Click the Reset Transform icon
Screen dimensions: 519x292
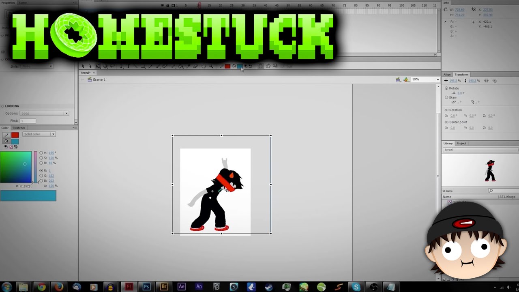point(494,81)
